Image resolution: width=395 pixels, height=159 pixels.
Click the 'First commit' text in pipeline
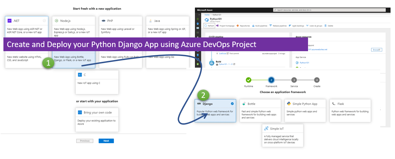click(234, 53)
